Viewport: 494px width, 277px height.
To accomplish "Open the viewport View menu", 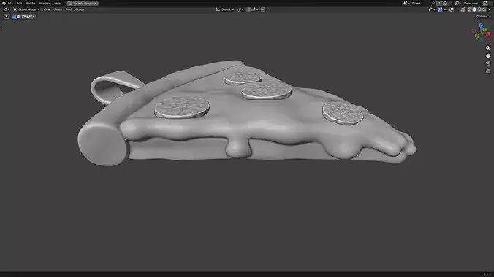I will [47, 9].
